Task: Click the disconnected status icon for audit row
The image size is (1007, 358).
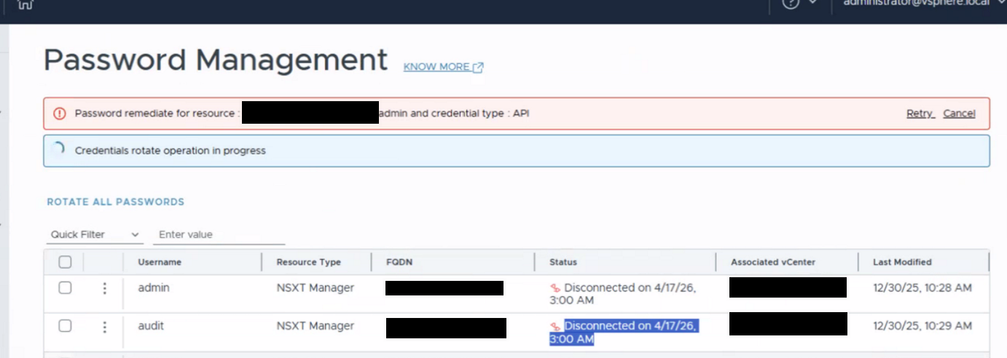Action: tap(555, 327)
